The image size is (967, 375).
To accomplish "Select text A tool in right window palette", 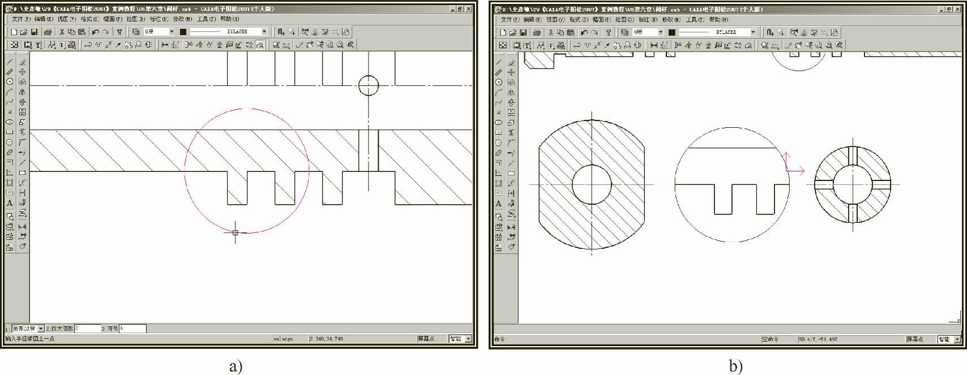I will click(x=499, y=203).
